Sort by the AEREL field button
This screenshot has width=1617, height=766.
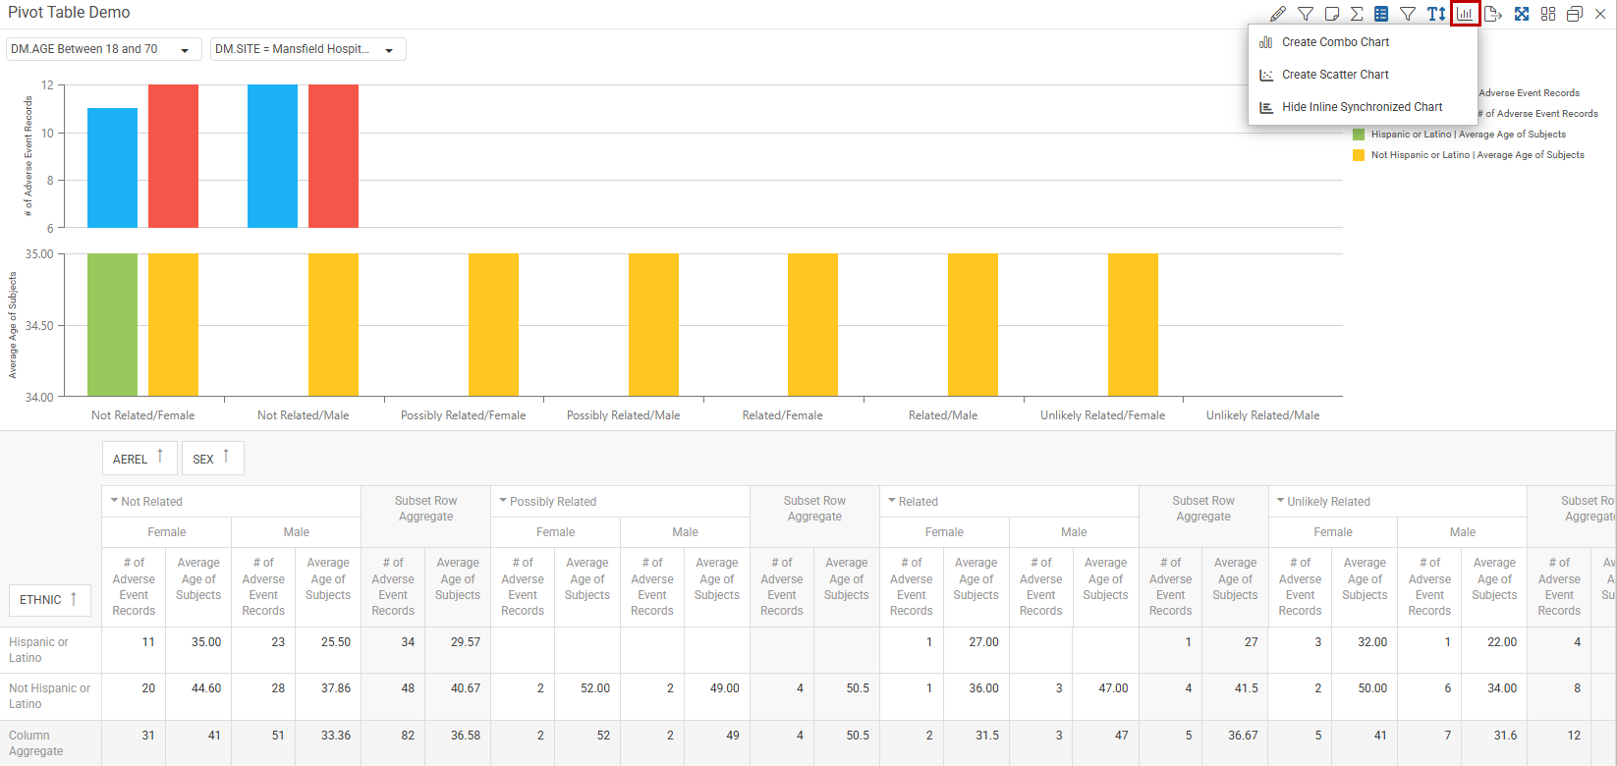pyautogui.click(x=139, y=459)
